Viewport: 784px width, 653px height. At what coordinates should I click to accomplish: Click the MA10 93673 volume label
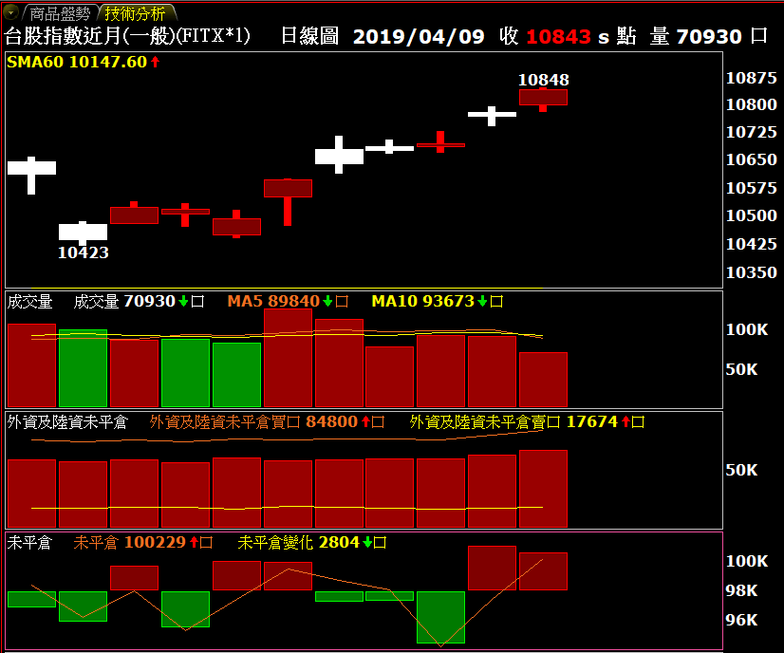coord(438,301)
